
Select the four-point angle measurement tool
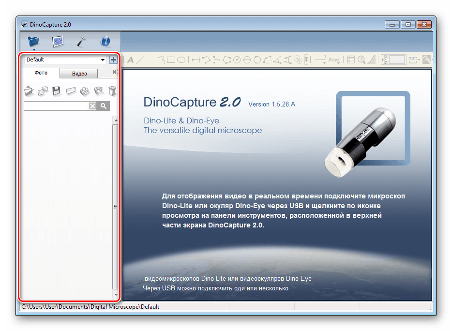click(287, 60)
